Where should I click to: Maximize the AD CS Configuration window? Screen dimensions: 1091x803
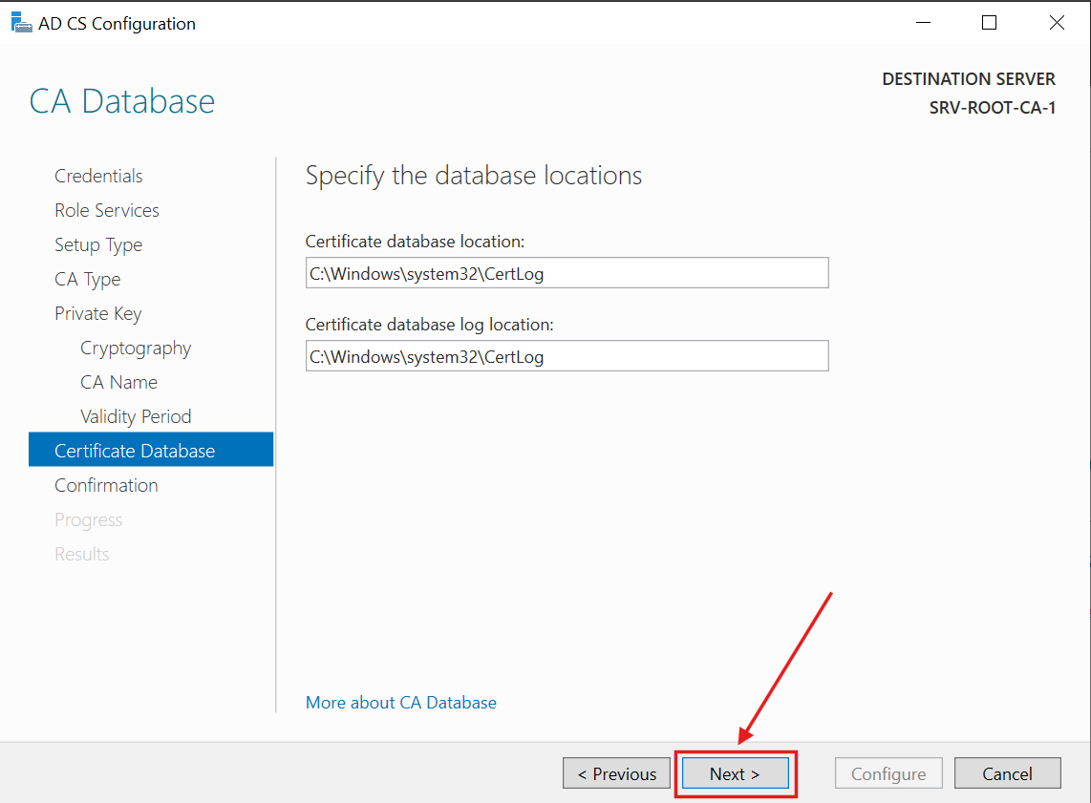tap(990, 22)
